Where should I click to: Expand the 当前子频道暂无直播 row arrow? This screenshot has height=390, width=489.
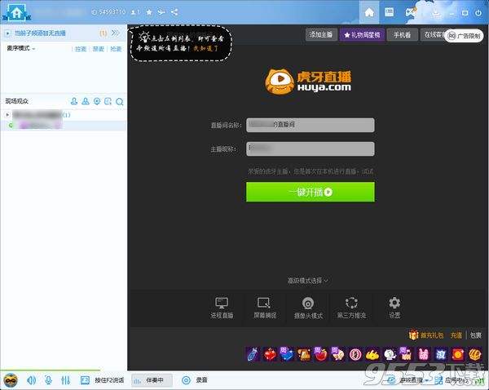pyautogui.click(x=8, y=33)
